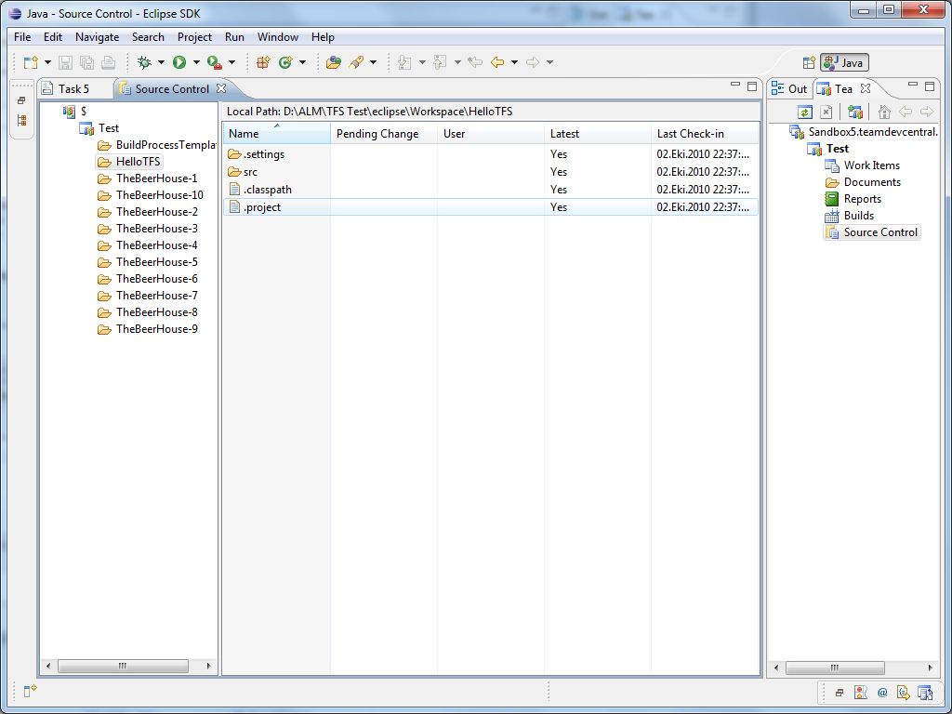The width and height of the screenshot is (952, 714).
Task: Click the Open Perspective icon
Action: (x=809, y=62)
